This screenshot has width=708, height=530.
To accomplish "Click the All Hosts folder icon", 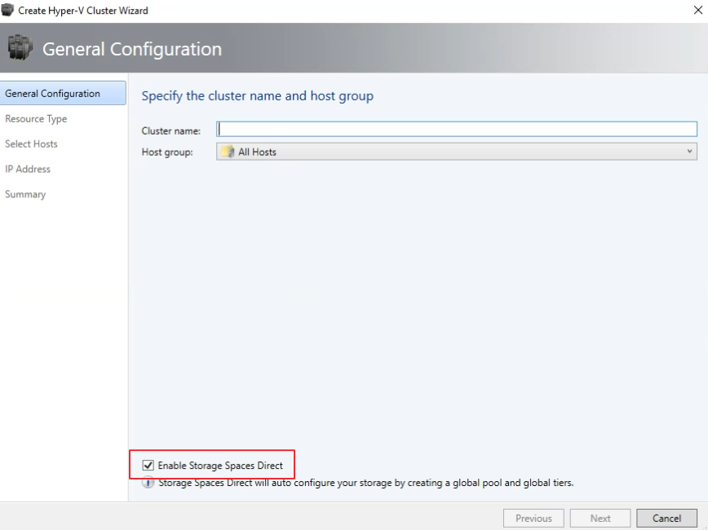I will pyautogui.click(x=232, y=152).
